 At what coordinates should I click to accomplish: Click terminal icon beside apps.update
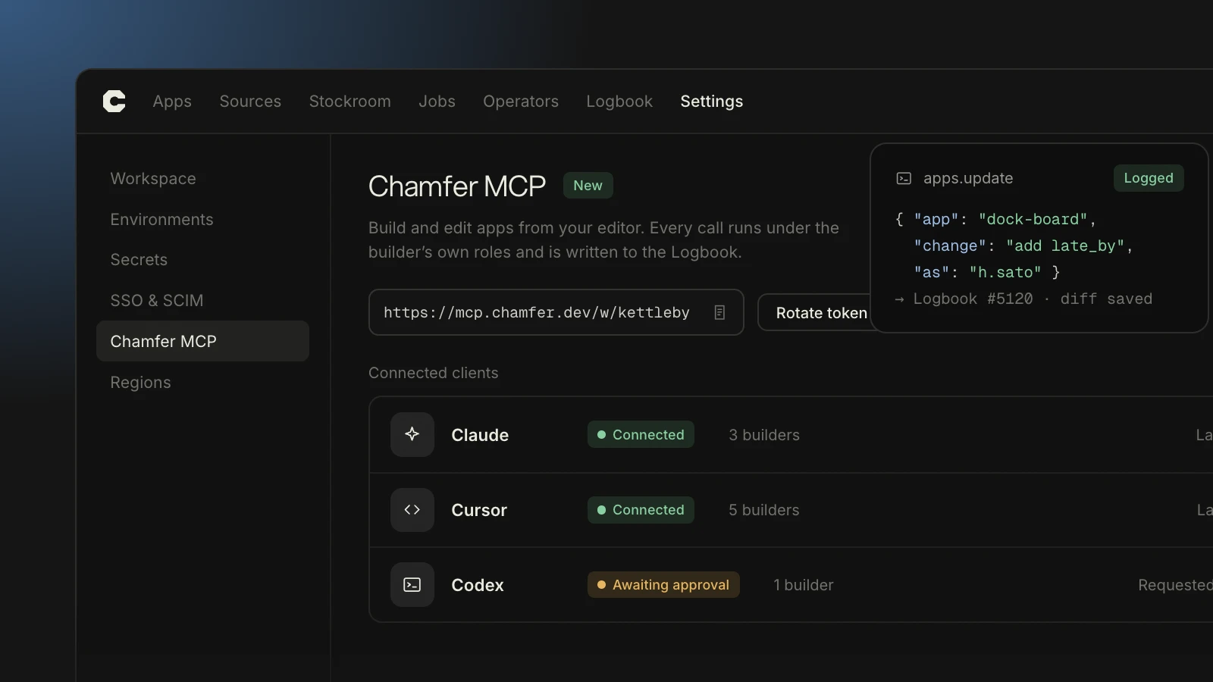pos(904,178)
